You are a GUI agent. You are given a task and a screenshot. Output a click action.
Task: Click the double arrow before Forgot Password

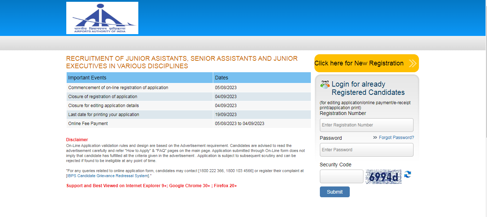point(375,138)
